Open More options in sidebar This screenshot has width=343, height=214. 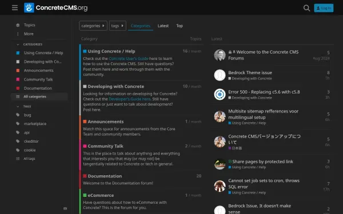(29, 34)
